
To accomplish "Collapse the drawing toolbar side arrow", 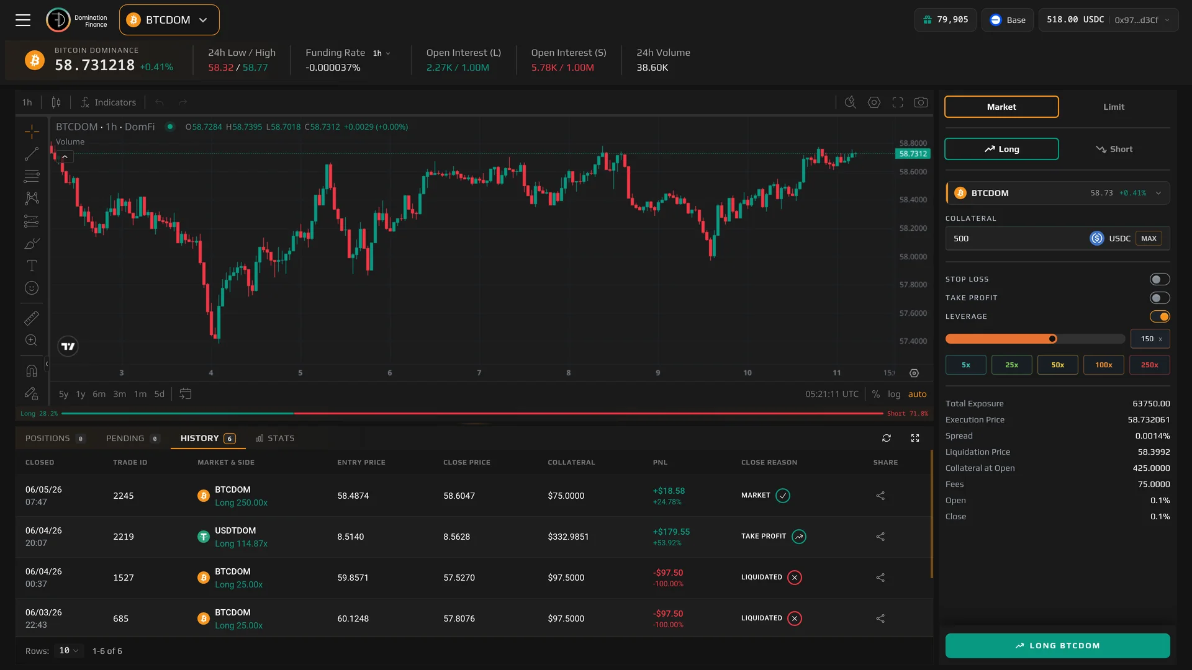I will tap(47, 364).
